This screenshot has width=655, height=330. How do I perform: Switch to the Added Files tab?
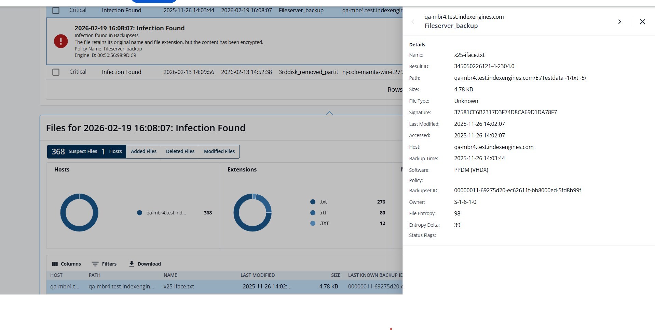click(144, 152)
